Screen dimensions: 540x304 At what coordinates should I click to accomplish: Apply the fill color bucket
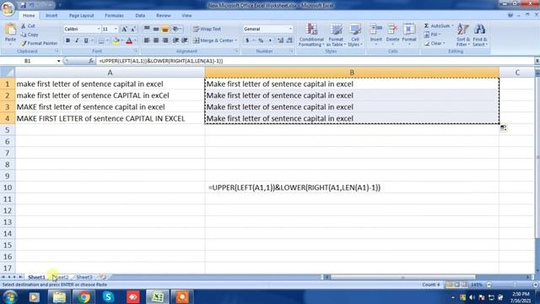(116, 41)
